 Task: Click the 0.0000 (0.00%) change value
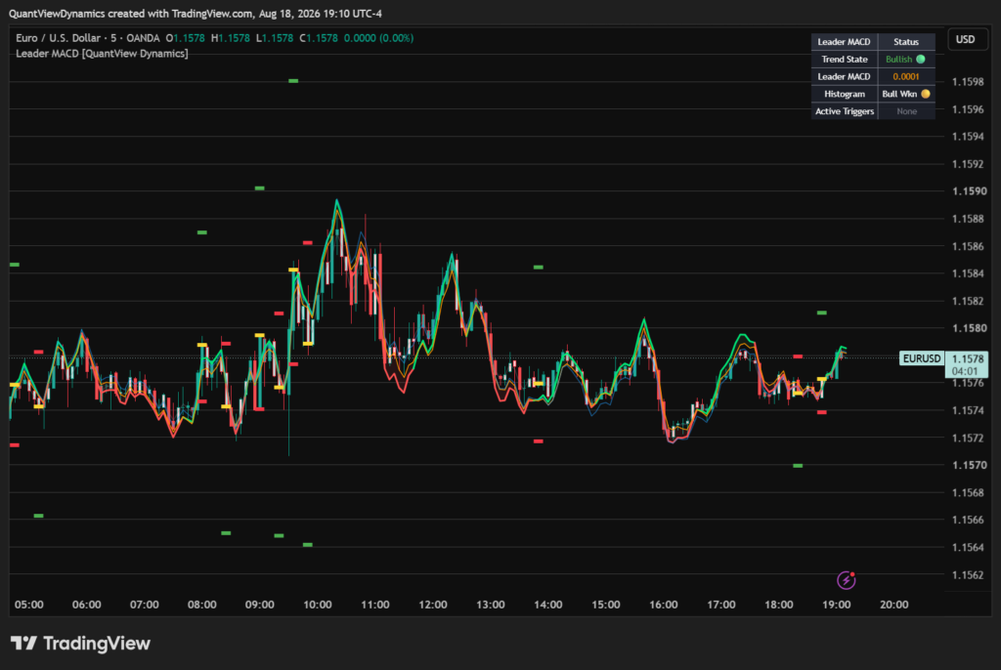tap(378, 38)
